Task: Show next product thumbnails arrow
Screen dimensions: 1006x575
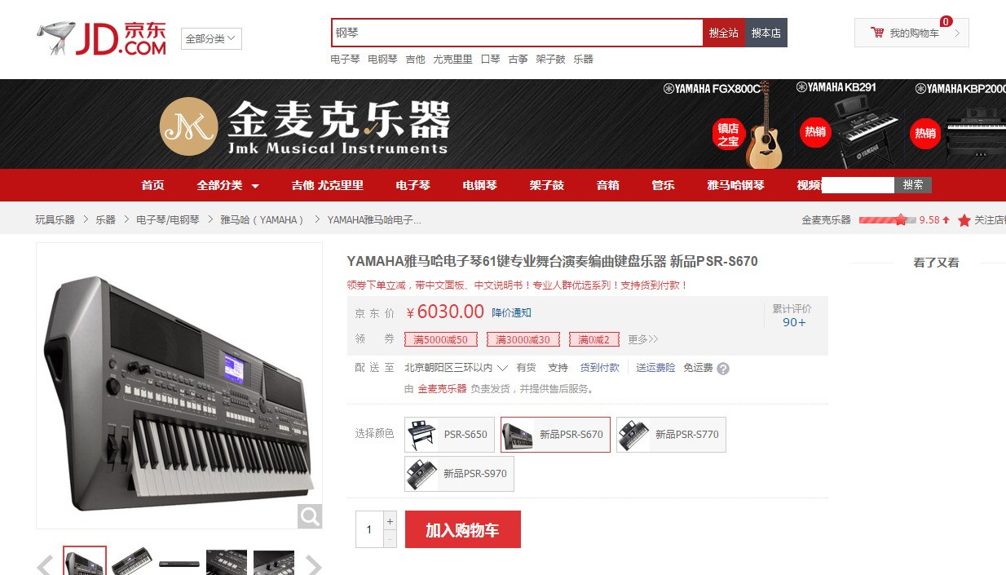Action: click(x=313, y=565)
